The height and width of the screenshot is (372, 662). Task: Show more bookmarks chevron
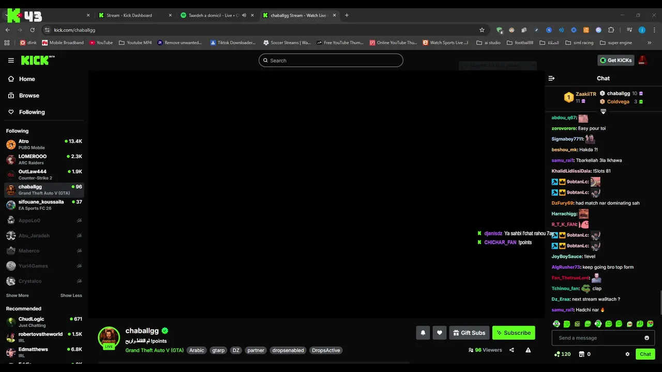point(650,43)
